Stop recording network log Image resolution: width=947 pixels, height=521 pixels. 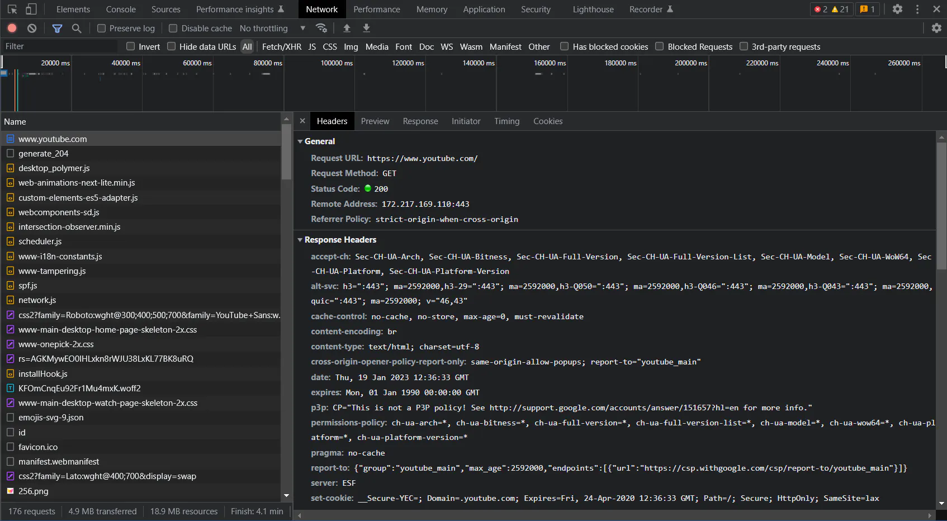pos(12,28)
